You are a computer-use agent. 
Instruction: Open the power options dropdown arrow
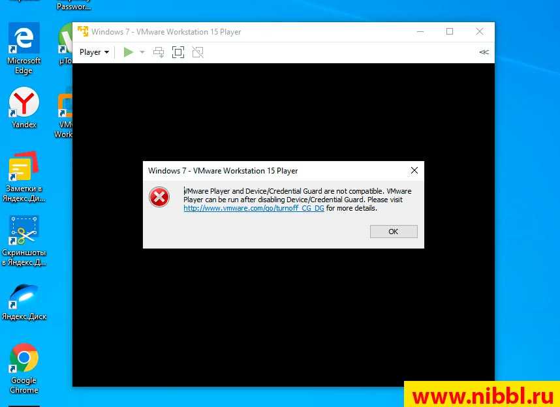coord(142,52)
